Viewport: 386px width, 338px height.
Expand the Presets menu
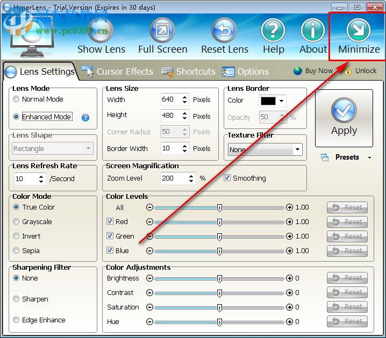[369, 157]
